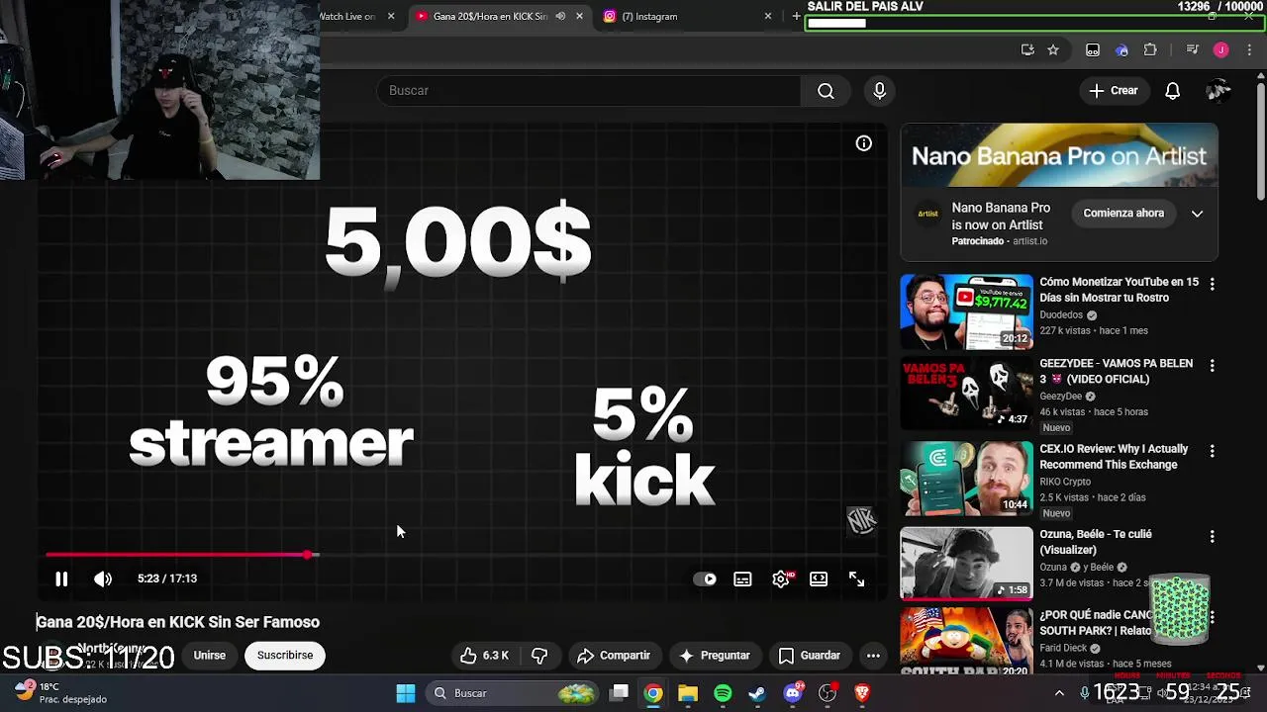Open the media control toolbar icon
Image resolution: width=1267 pixels, height=712 pixels.
tap(1192, 50)
